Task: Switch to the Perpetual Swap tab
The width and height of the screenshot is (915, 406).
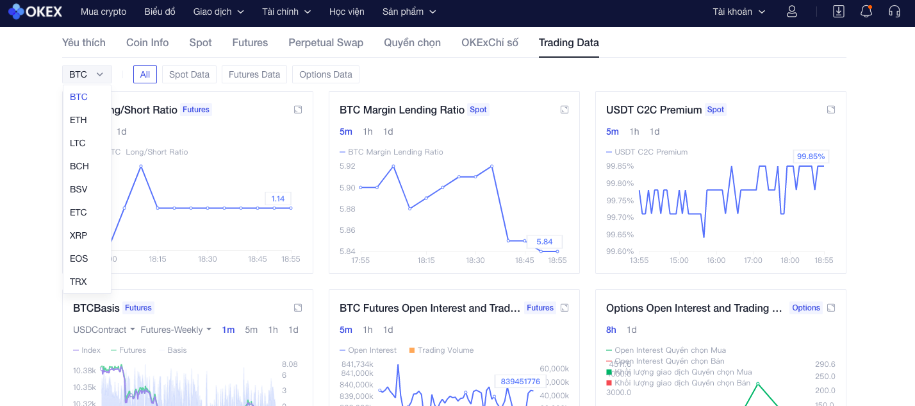Action: (326, 42)
